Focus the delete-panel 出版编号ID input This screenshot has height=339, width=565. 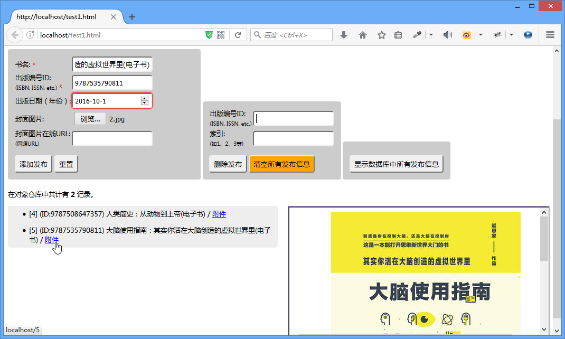pos(293,118)
